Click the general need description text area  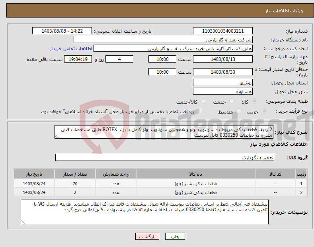click(164, 132)
